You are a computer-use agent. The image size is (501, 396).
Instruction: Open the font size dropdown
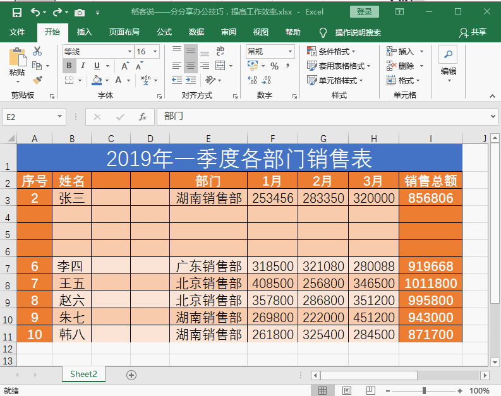point(155,51)
